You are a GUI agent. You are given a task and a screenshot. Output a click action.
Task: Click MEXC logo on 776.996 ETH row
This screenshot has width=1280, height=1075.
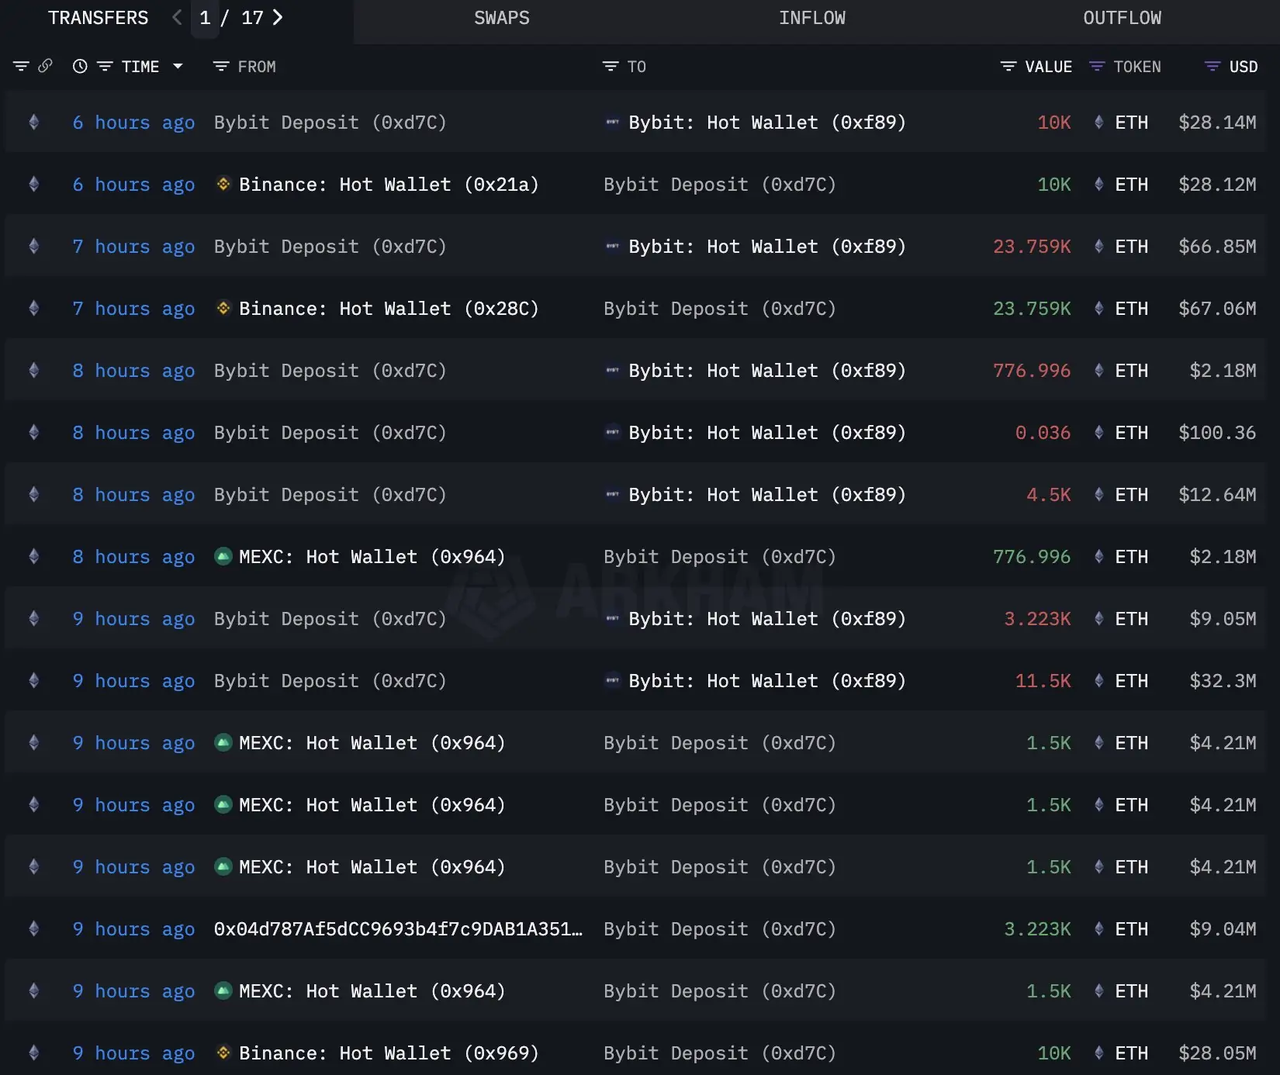tap(223, 556)
